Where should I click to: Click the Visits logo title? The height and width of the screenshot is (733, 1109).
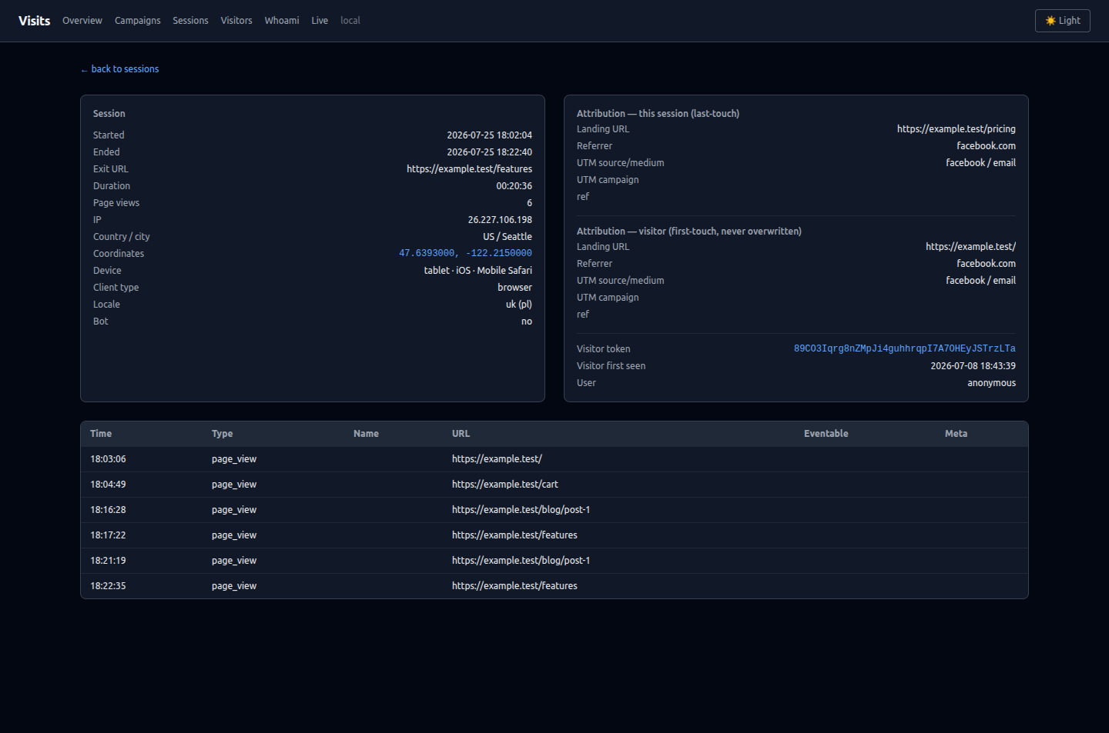(x=35, y=21)
